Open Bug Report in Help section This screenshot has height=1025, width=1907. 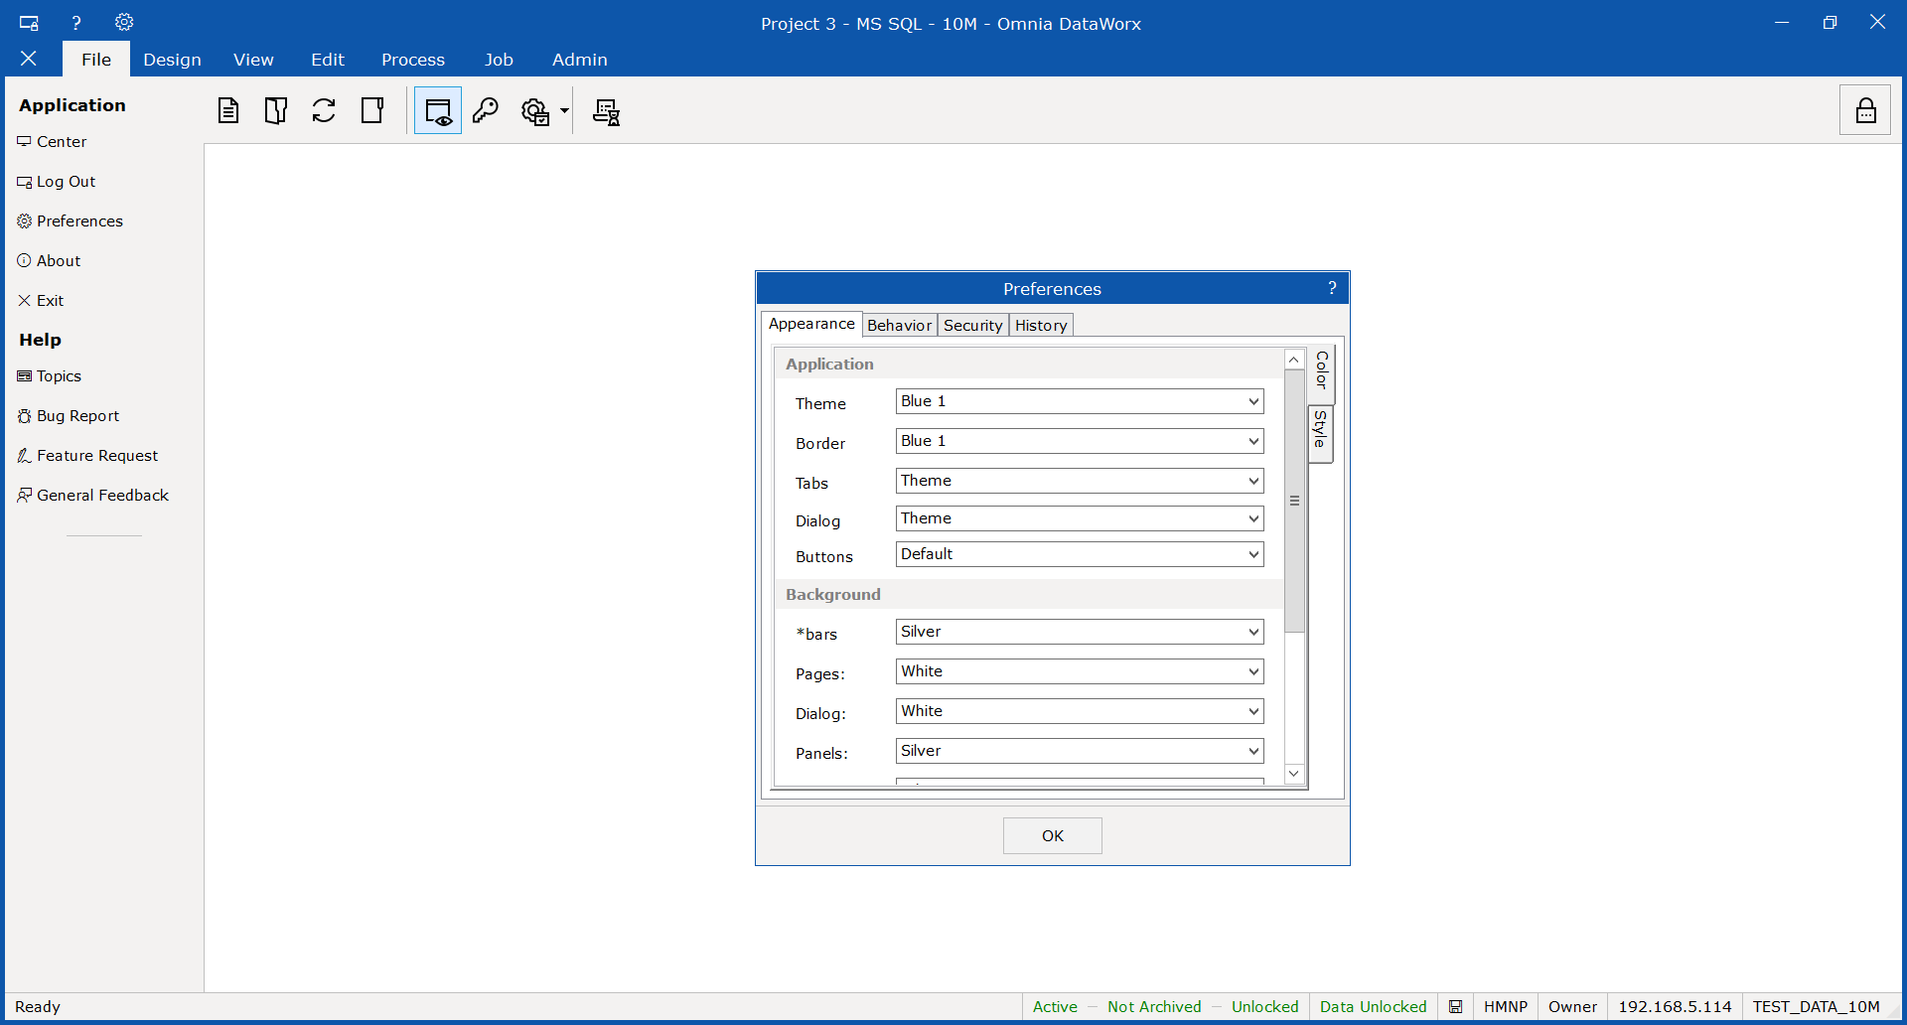77,416
